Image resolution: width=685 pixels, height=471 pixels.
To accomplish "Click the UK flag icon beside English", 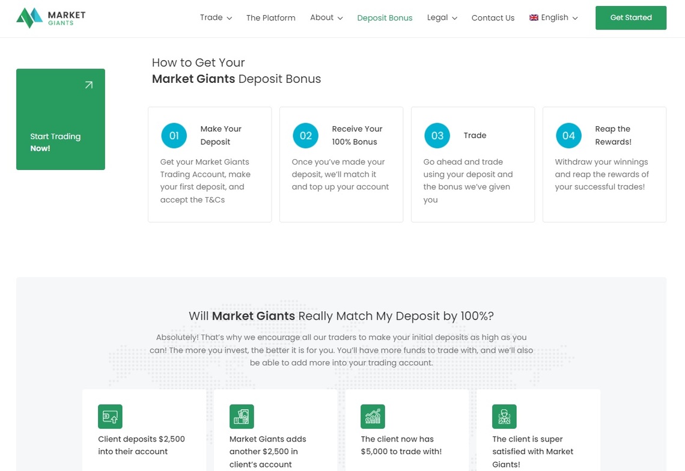I will pos(534,17).
